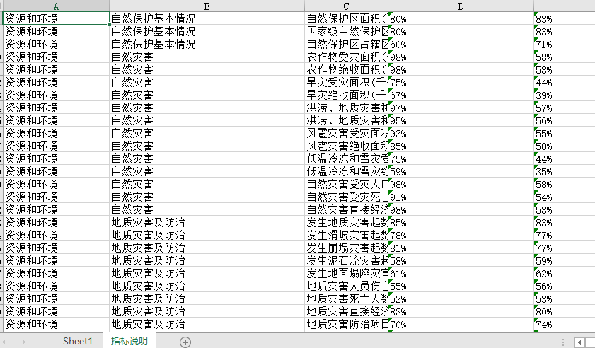The image size is (595, 348).
Task: Select cell 发生崩塌灾害起数 in column C
Action: point(346,248)
